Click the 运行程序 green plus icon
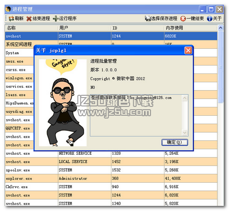 click(55, 19)
